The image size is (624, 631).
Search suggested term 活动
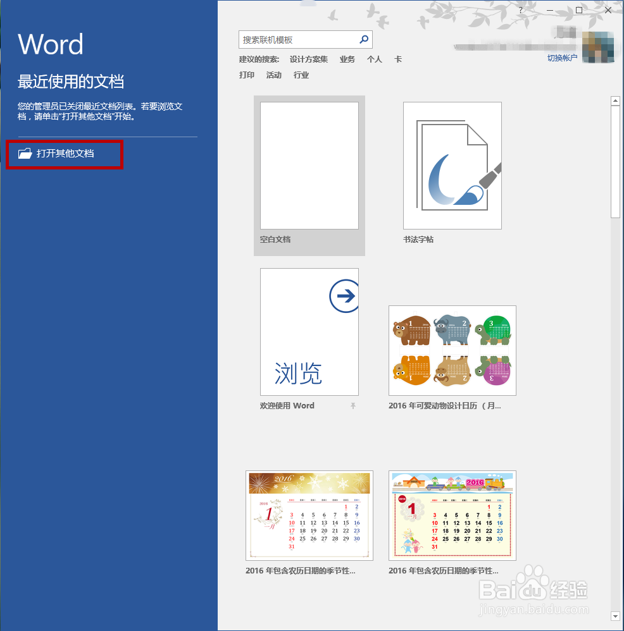tap(273, 75)
